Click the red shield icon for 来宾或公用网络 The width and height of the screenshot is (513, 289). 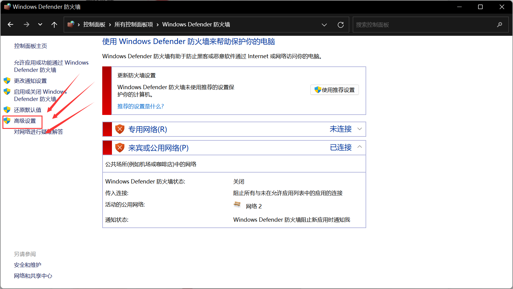(x=120, y=148)
